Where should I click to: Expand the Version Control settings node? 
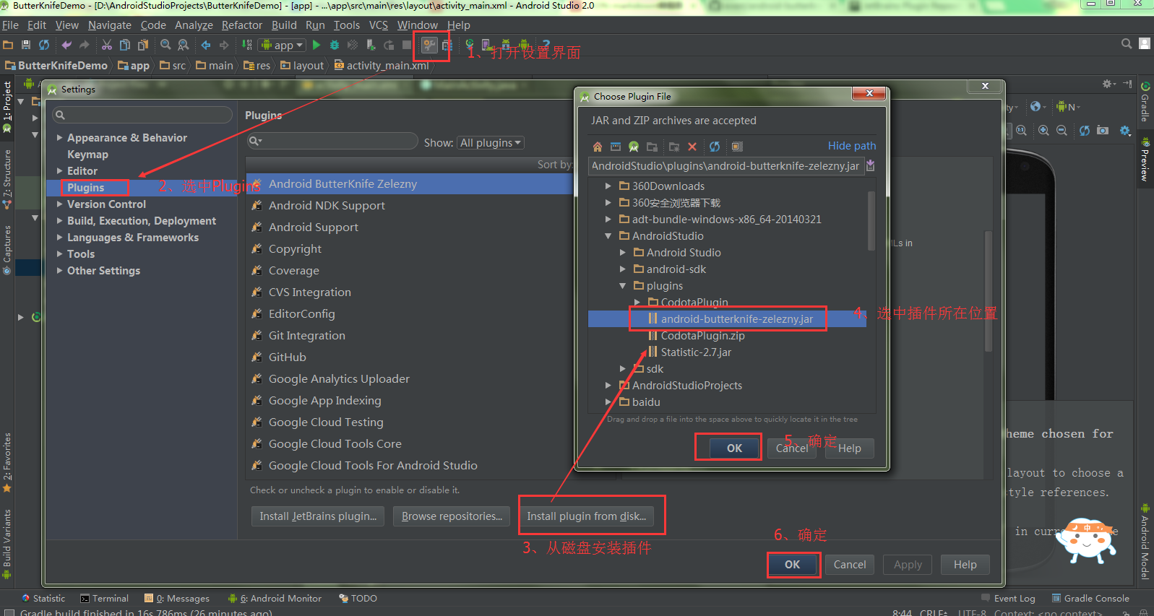[x=59, y=204]
